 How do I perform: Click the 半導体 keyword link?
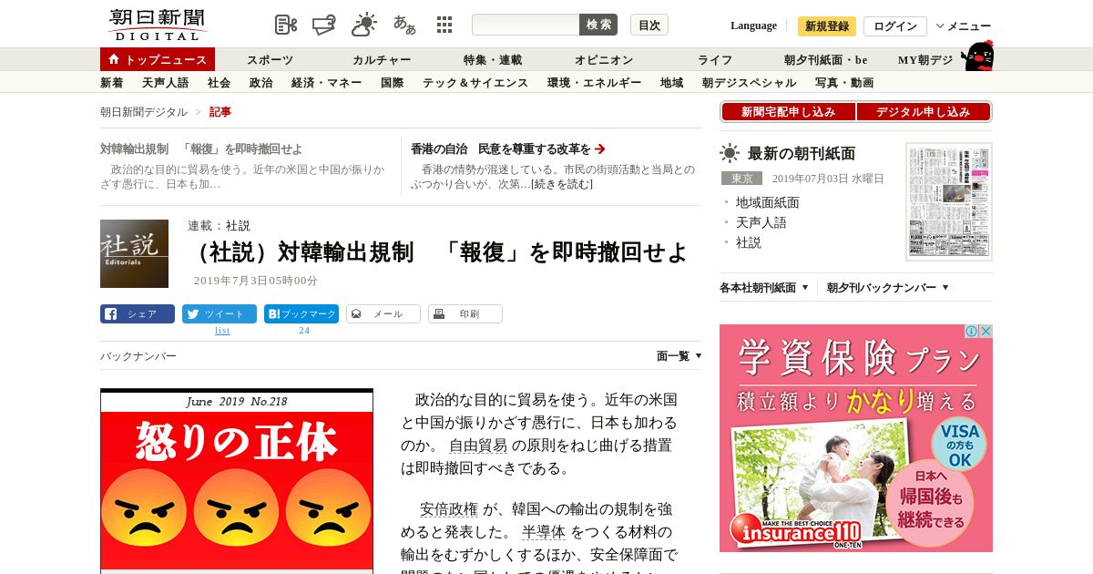pyautogui.click(x=544, y=532)
